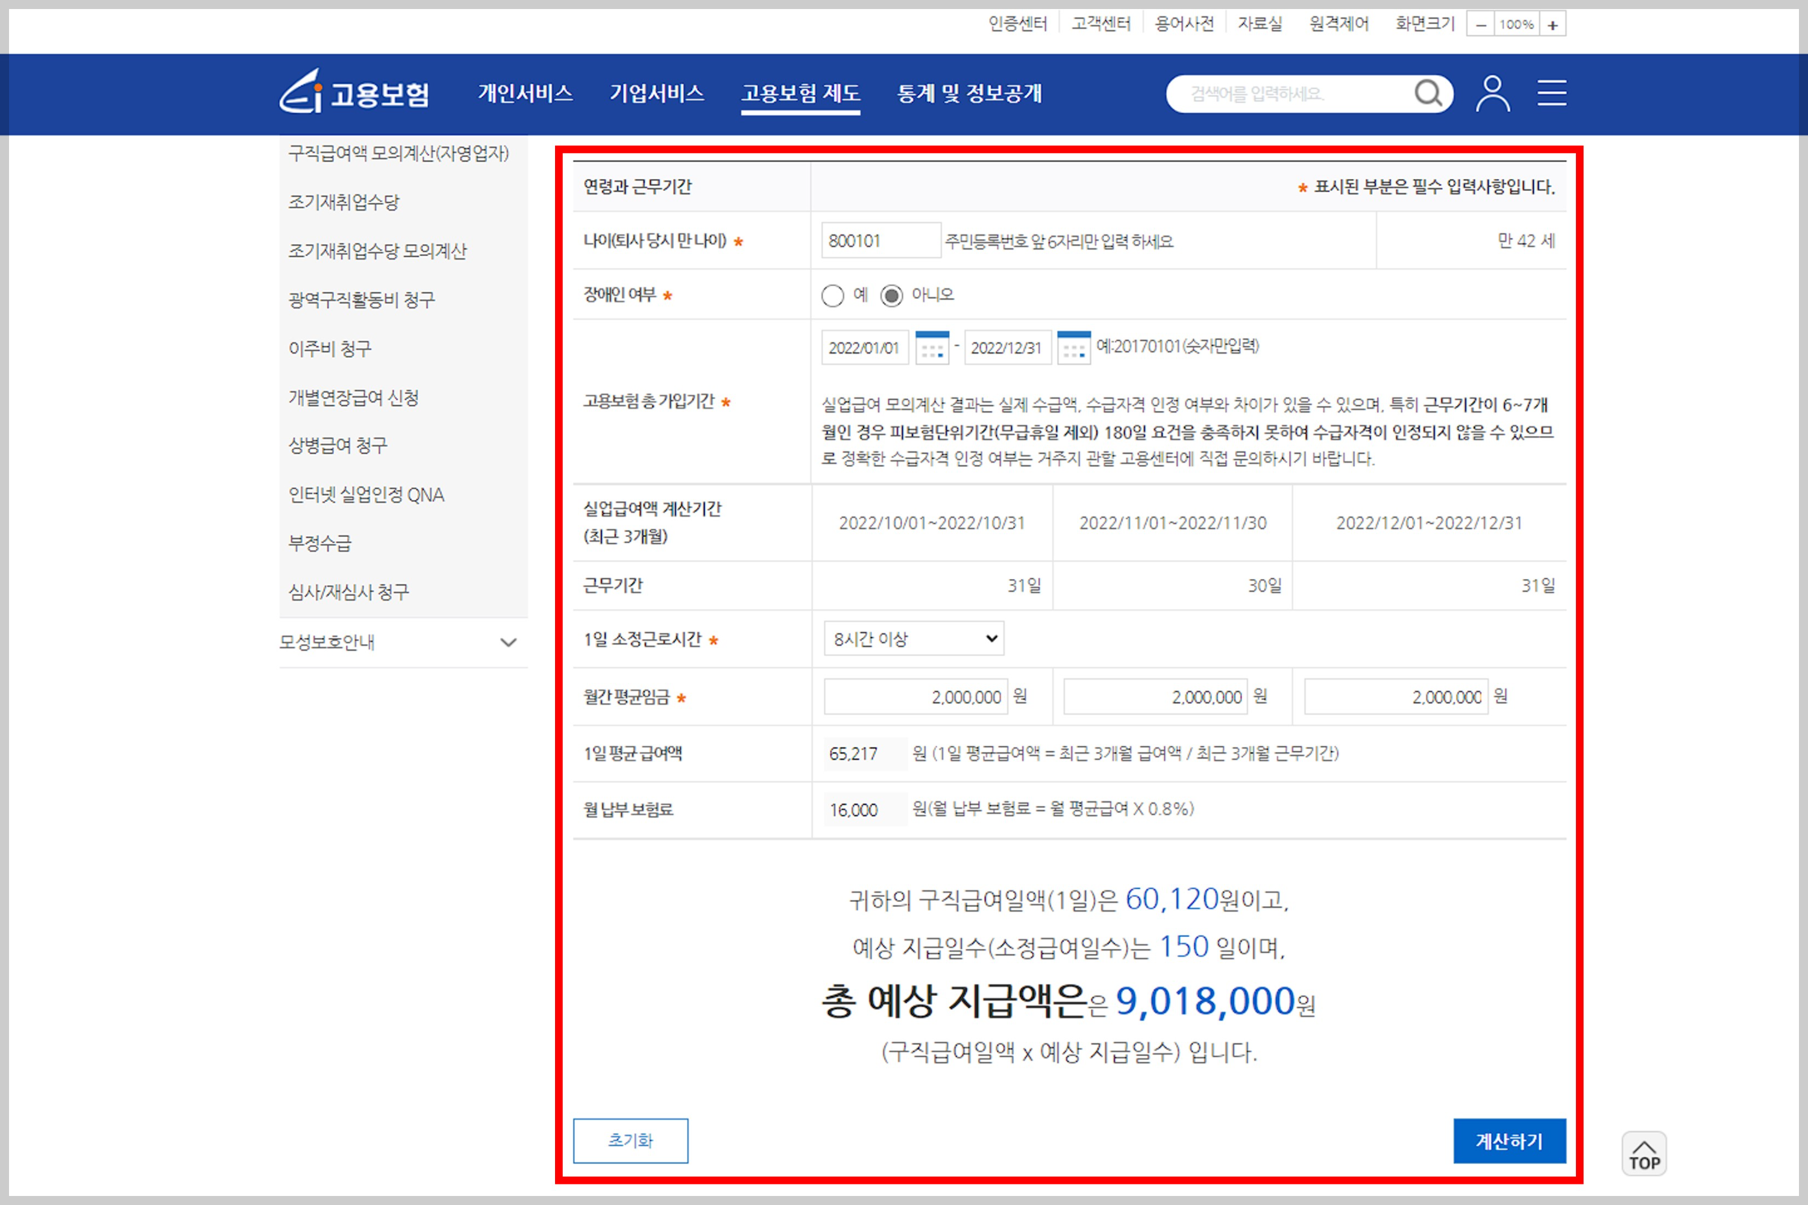Open 구직급여액 모의계산(자영업자) sidebar item
The height and width of the screenshot is (1205, 1808).
tap(398, 153)
